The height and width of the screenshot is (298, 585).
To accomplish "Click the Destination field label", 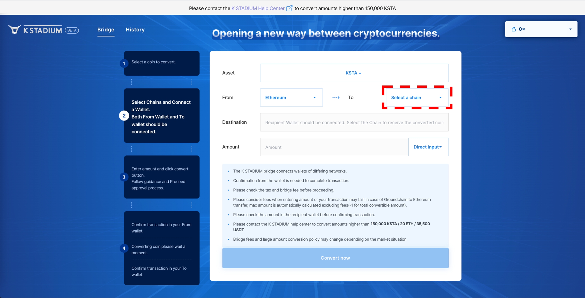I will 234,122.
